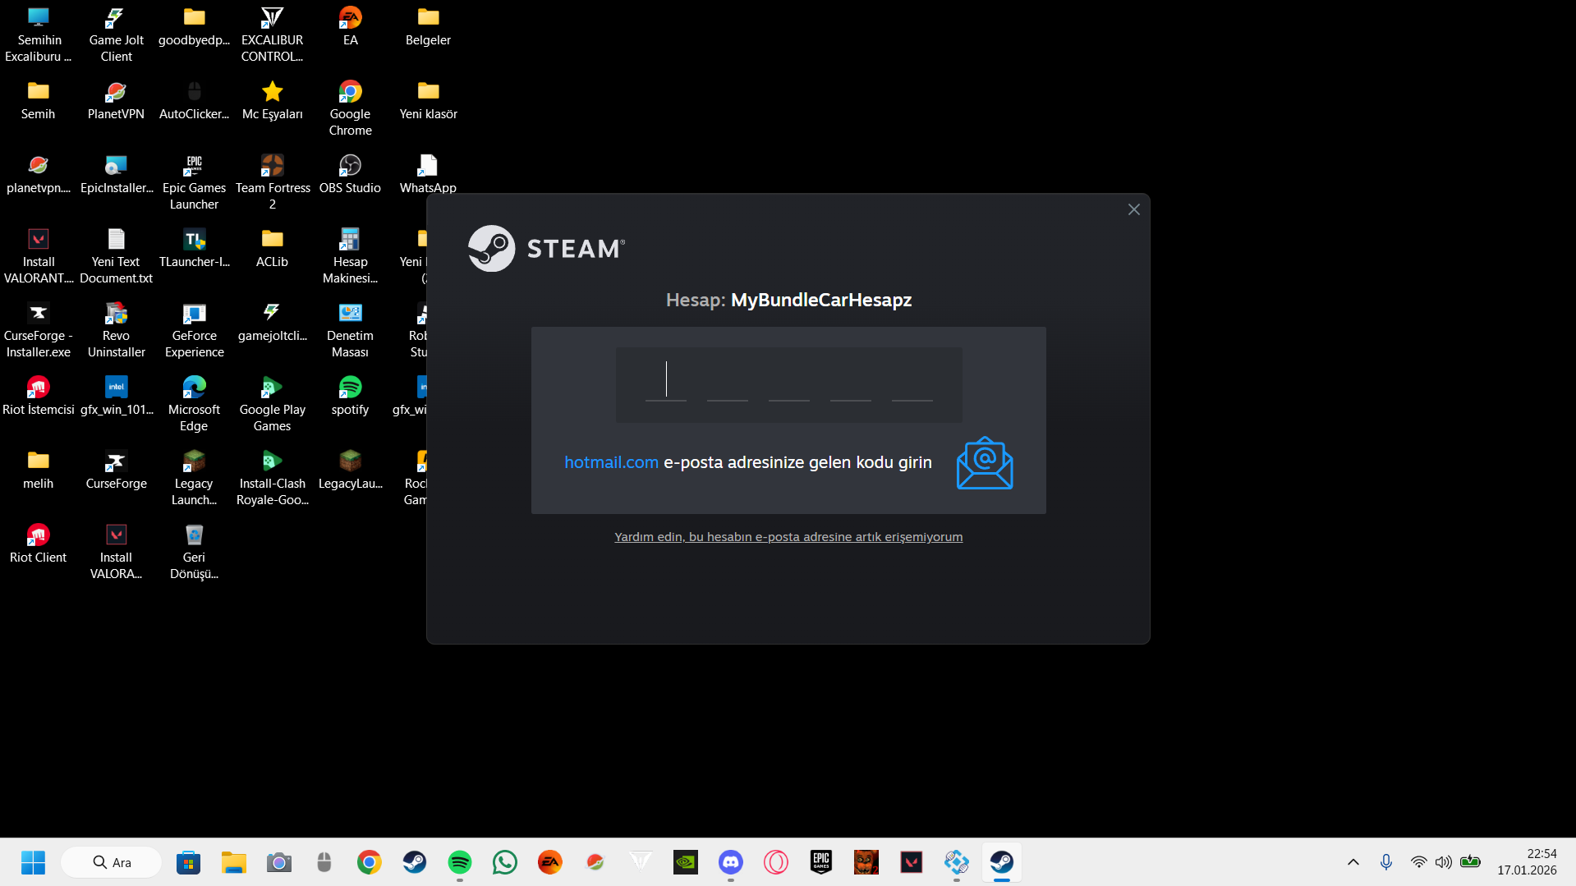Click the hotmail.com e-mail domain text

click(612, 462)
